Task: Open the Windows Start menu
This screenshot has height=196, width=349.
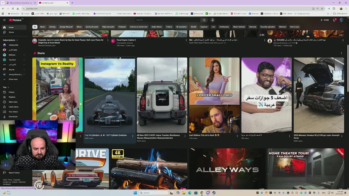Action: tap(135, 193)
